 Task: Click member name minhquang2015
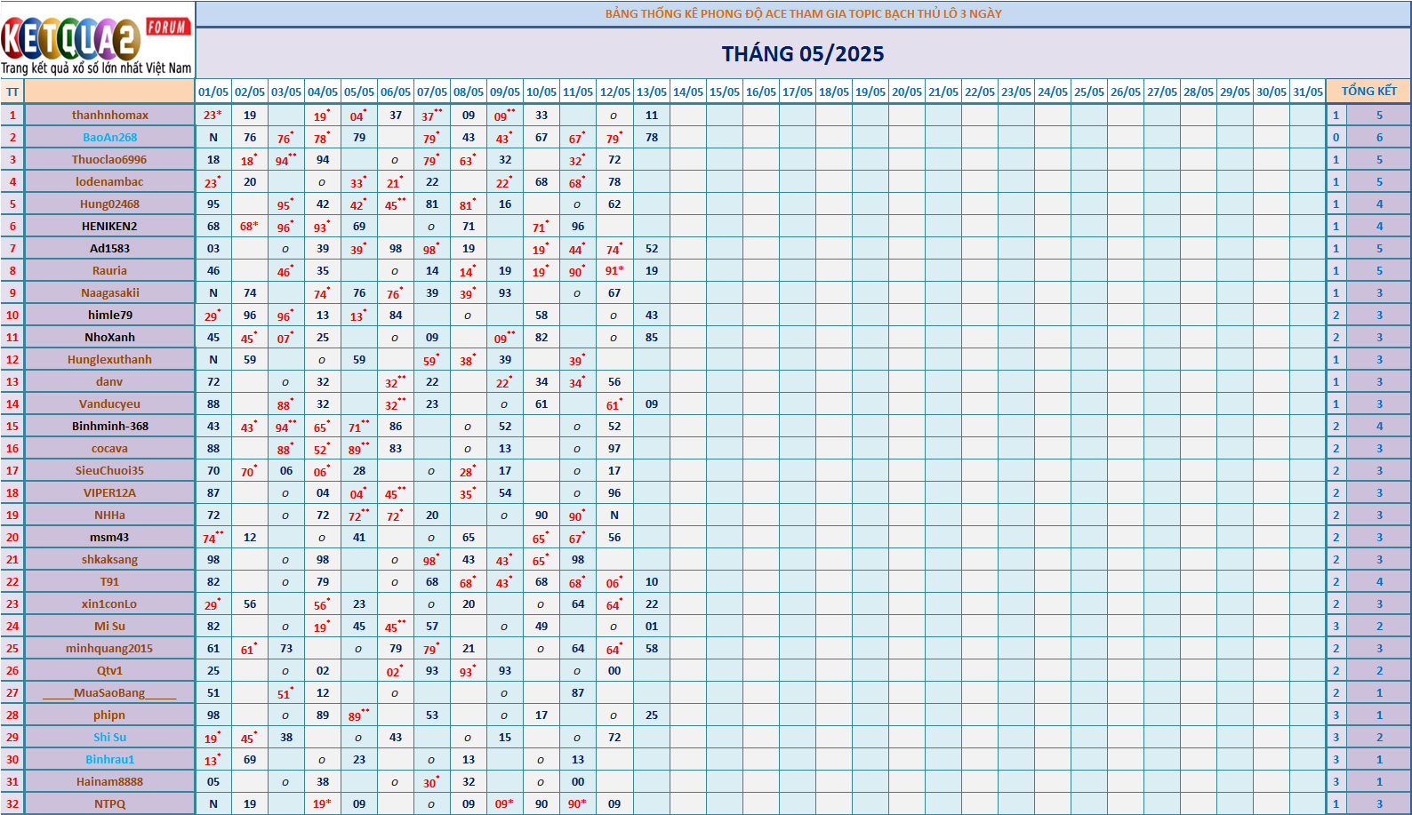click(x=109, y=648)
